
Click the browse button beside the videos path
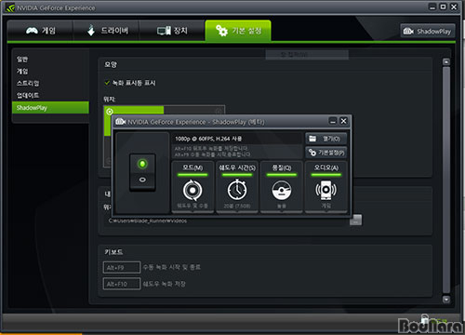coord(355,220)
